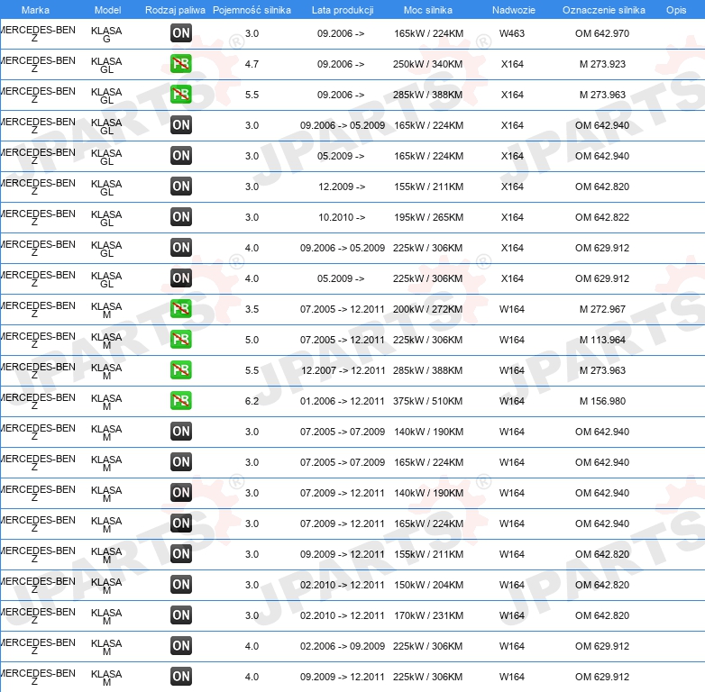
Task: Click the Rodzaj paliwa column header
Action: coord(176,10)
